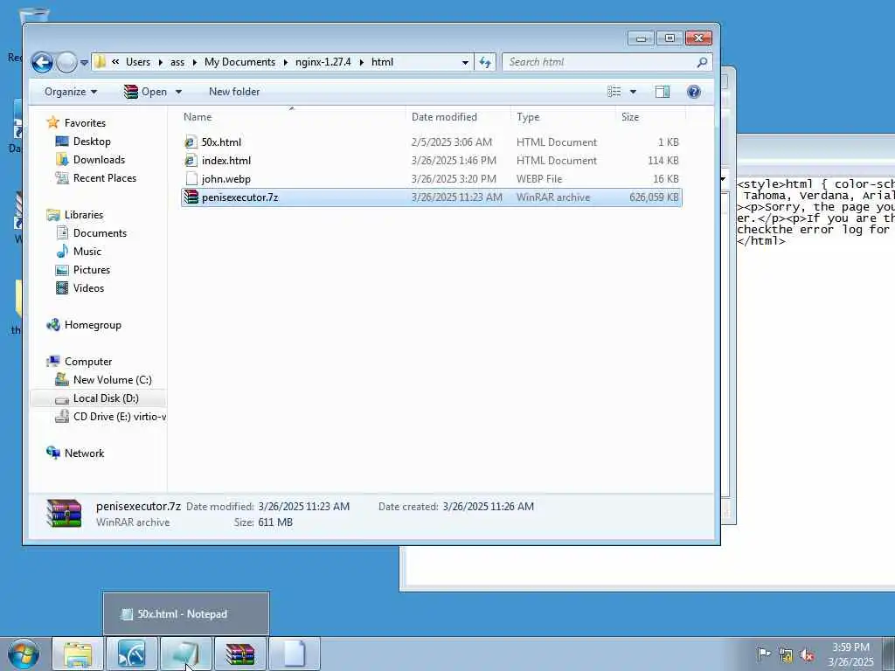Screen dimensions: 895x671
Task: Open the Music library
Action: [x=87, y=251]
